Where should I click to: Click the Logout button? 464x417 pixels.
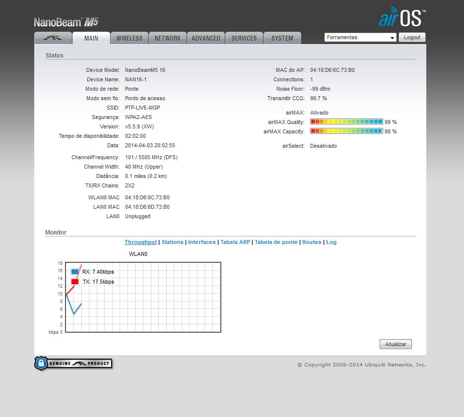[412, 37]
